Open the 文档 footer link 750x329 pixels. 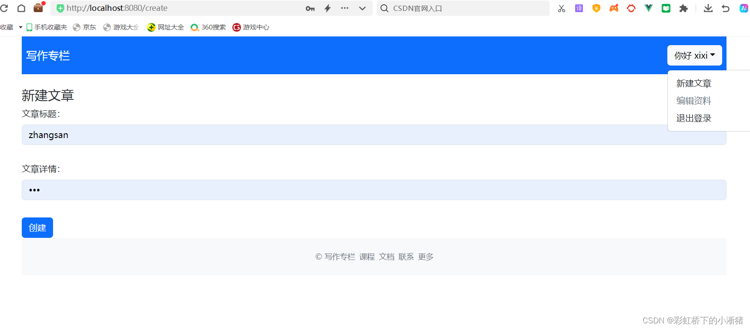coord(386,257)
